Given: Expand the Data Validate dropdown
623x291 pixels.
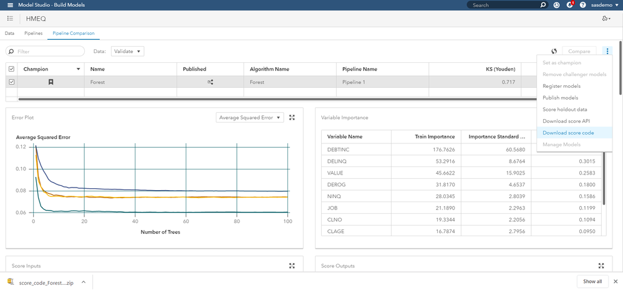Looking at the screenshot, I should (127, 51).
